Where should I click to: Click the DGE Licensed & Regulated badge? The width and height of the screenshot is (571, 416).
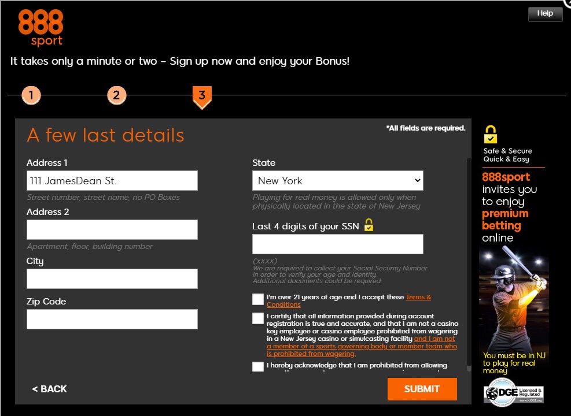coord(514,392)
